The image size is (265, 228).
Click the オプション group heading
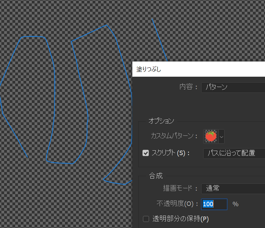click(161, 121)
